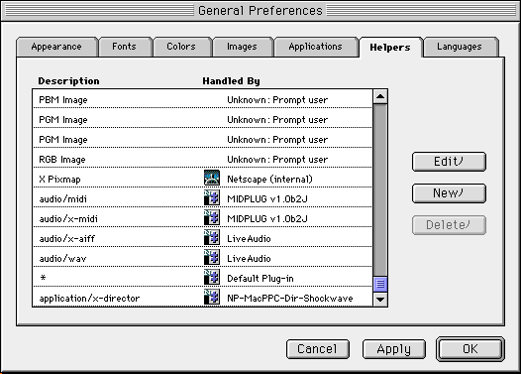Click the plug-in icon in the audio/x-midi row

[212, 217]
